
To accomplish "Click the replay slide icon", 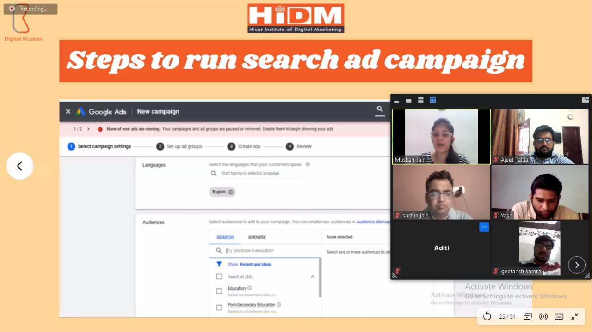I will click(x=487, y=316).
